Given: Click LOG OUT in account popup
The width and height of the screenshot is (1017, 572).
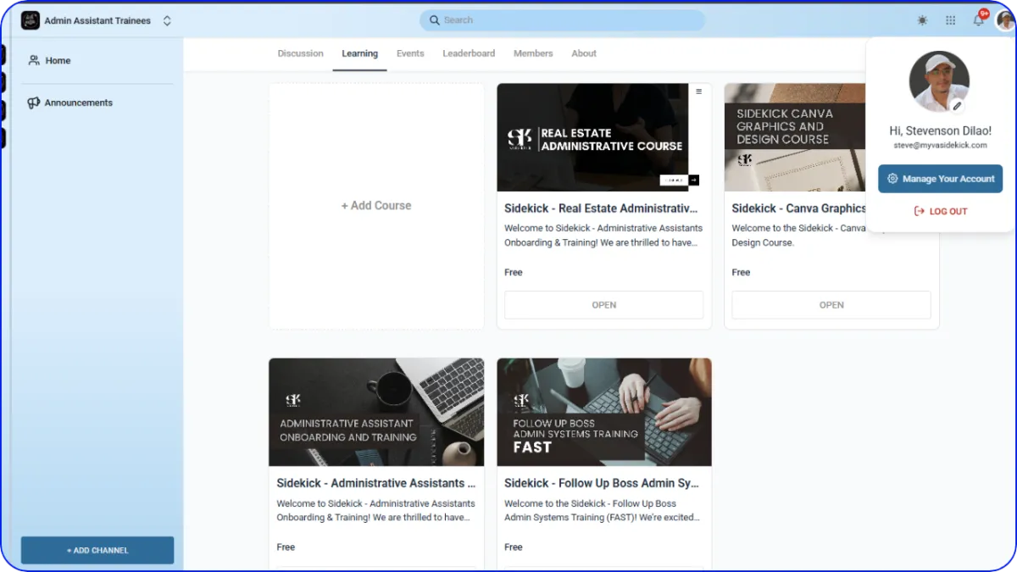Looking at the screenshot, I should pyautogui.click(x=940, y=212).
